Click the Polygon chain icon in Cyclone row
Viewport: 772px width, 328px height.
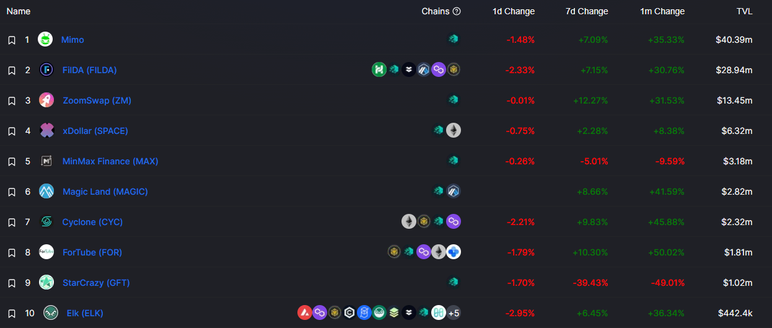point(454,221)
